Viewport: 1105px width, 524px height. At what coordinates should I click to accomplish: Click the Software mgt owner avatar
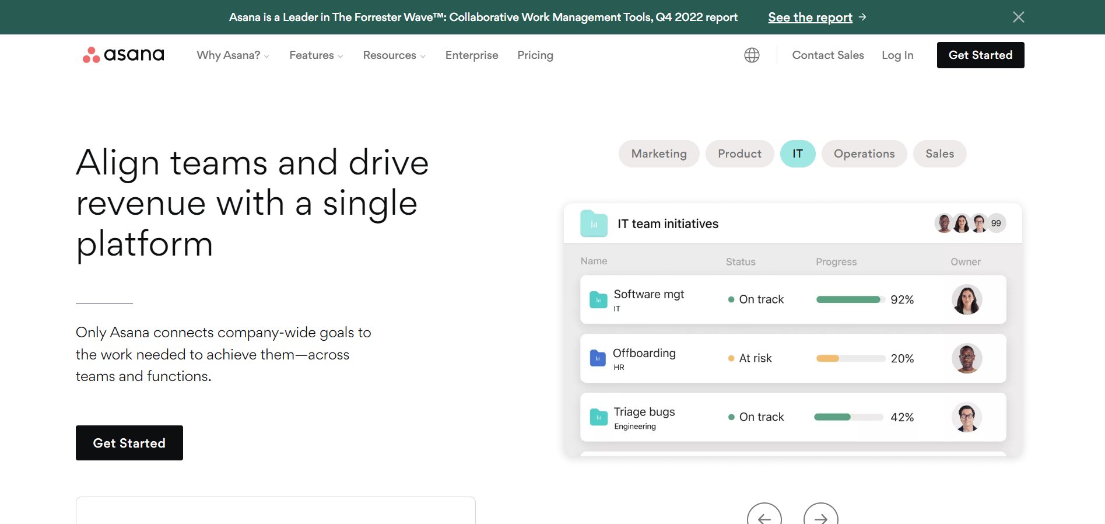point(967,299)
